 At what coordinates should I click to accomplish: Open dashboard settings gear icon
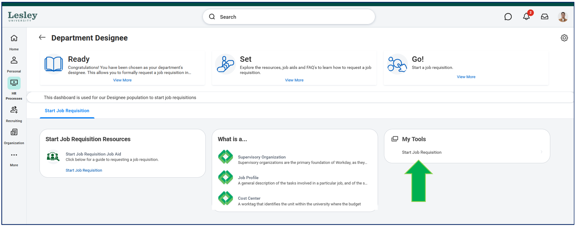564,38
